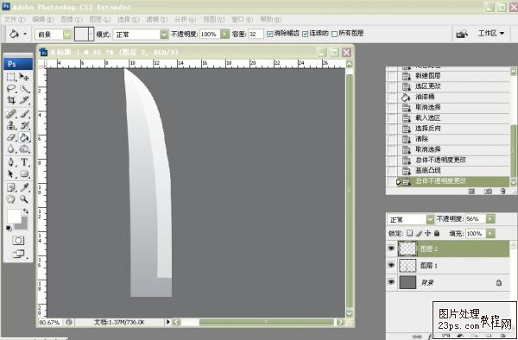Click the foreground color swatch
This screenshot has width=518, height=340.
pyautogui.click(x=14, y=217)
